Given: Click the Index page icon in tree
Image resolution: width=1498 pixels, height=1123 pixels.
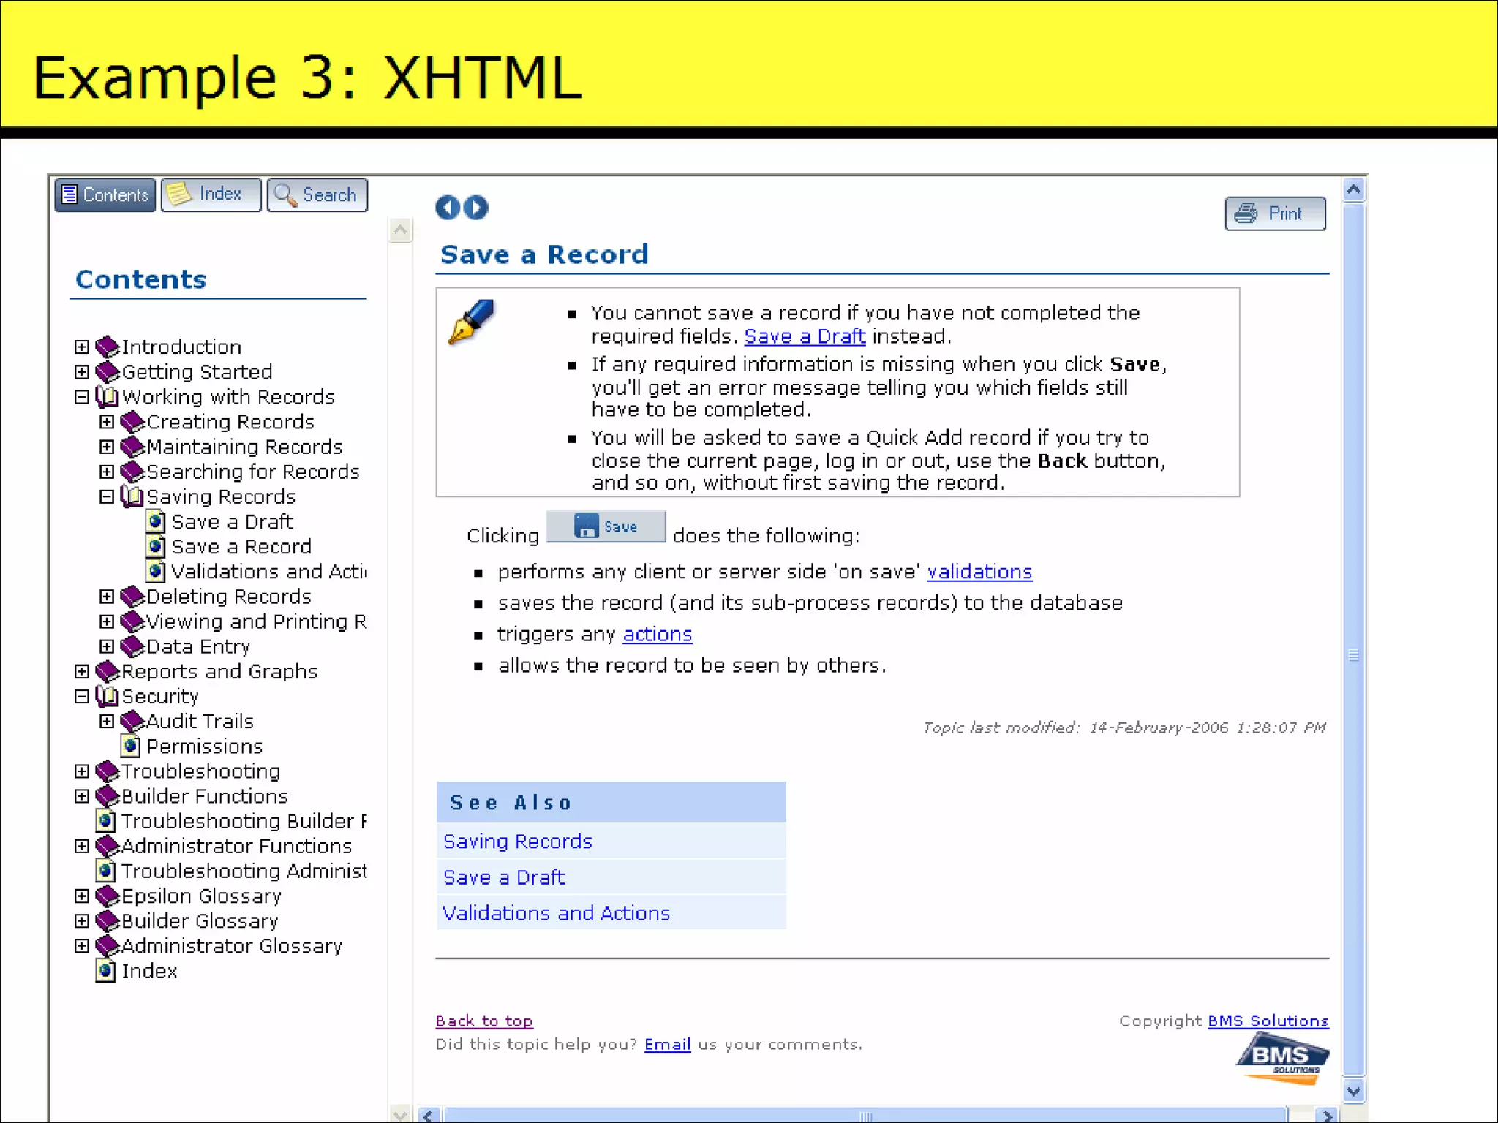Looking at the screenshot, I should pyautogui.click(x=105, y=971).
